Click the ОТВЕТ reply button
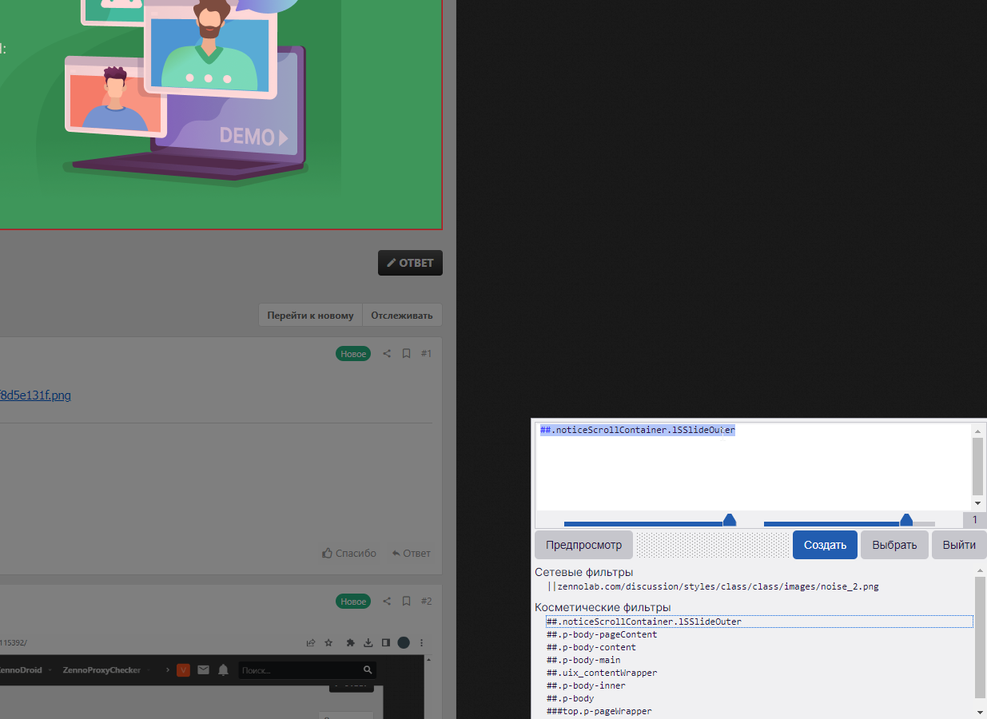The width and height of the screenshot is (987, 719). click(410, 263)
